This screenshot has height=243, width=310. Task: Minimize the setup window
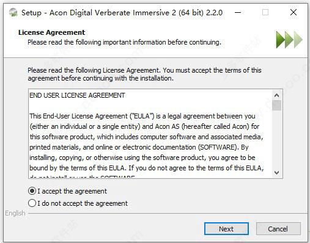tap(238, 13)
